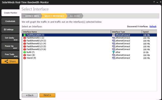Click the Refresh link
Image resolution: width=162 pixels, height=100 pixels.
pyautogui.click(x=153, y=26)
